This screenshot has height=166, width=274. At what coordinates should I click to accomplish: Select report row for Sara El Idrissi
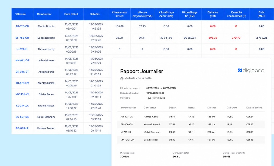coord(191,140)
